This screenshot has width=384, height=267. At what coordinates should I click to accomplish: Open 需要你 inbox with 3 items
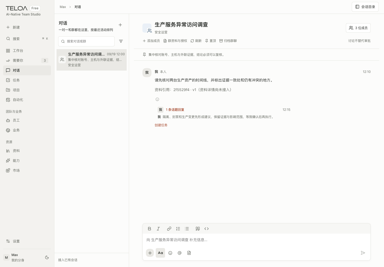pyautogui.click(x=27, y=61)
